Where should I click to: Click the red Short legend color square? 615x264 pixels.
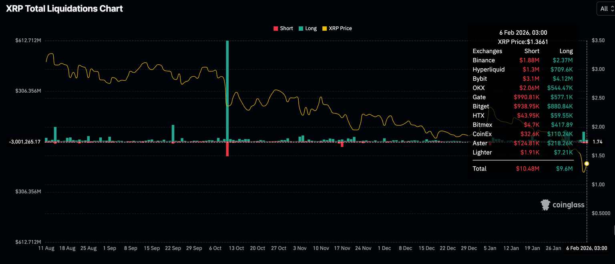tap(275, 28)
